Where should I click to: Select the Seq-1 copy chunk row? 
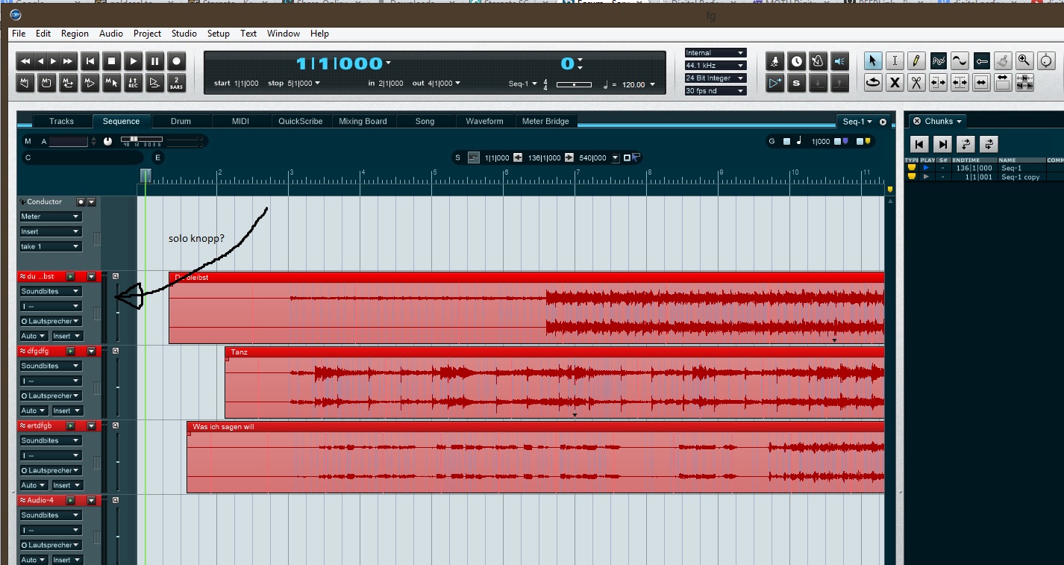point(983,177)
